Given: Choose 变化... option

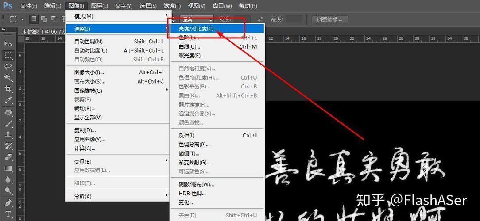Looking at the screenshot, I should pyautogui.click(x=217, y=202).
